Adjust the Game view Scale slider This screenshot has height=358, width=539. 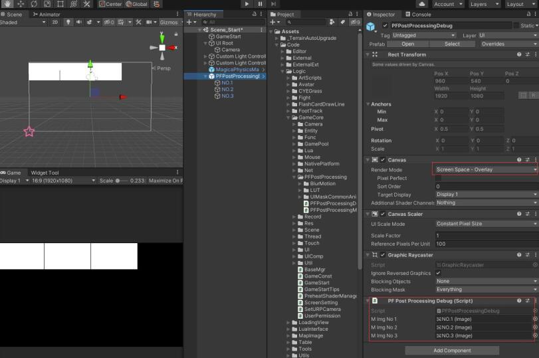click(118, 181)
